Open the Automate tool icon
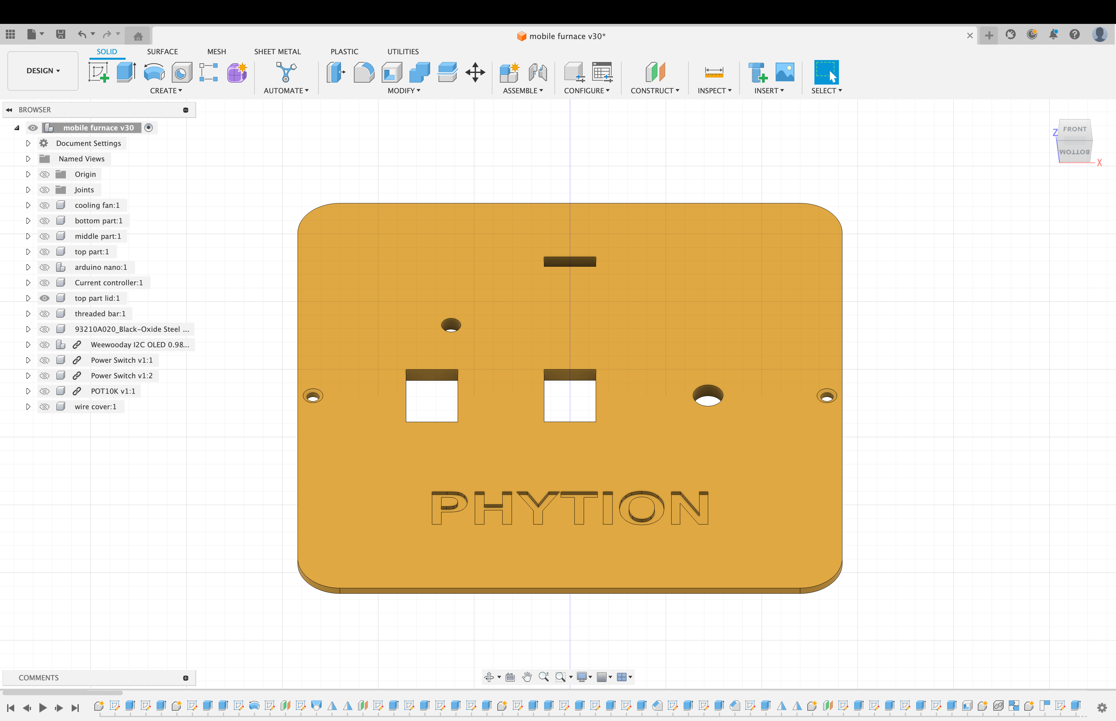The width and height of the screenshot is (1116, 721). (286, 73)
